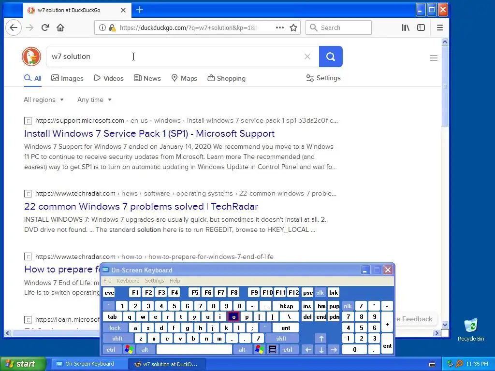Click the address bar URL
Screen dimensions: 495x371
pyautogui.click(x=188, y=28)
